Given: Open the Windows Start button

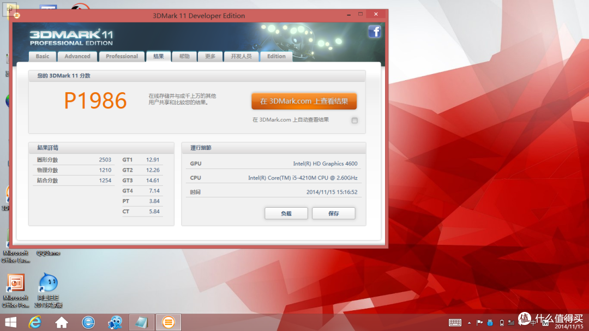Looking at the screenshot, I should pyautogui.click(x=10, y=322).
